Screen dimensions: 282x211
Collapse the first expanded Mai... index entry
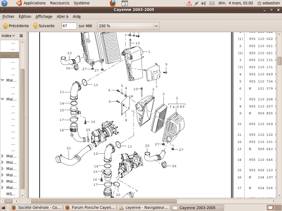pos(2,80)
